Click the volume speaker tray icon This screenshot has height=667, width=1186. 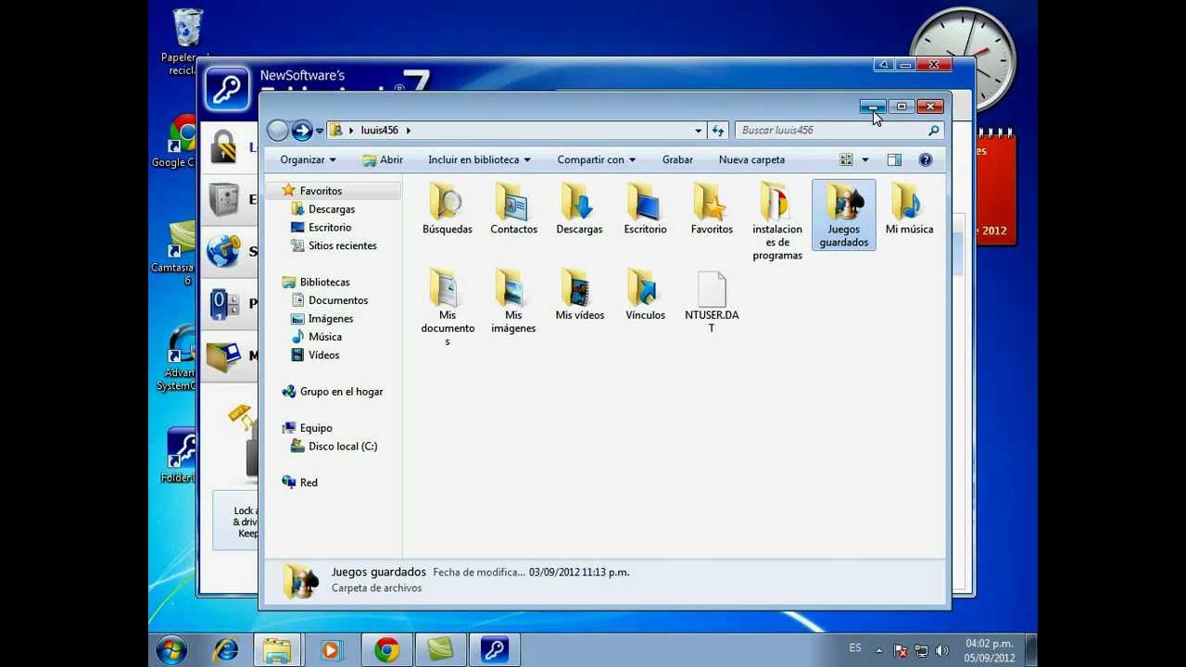943,651
